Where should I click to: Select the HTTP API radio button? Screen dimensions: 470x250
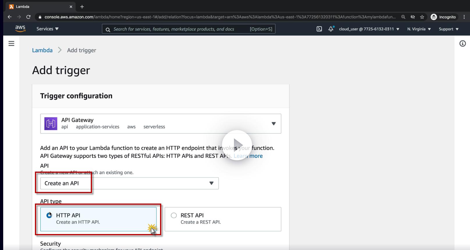(49, 215)
